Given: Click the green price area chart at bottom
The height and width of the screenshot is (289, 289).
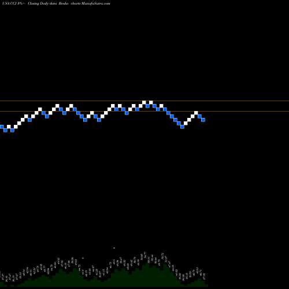Looking at the screenshot, I should (x=104, y=276).
